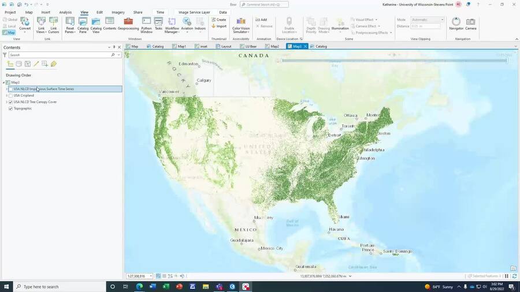The width and height of the screenshot is (520, 292).
Task: Uncheck the USA NLCD Tree Canopy Cover layer
Action: [x=10, y=102]
